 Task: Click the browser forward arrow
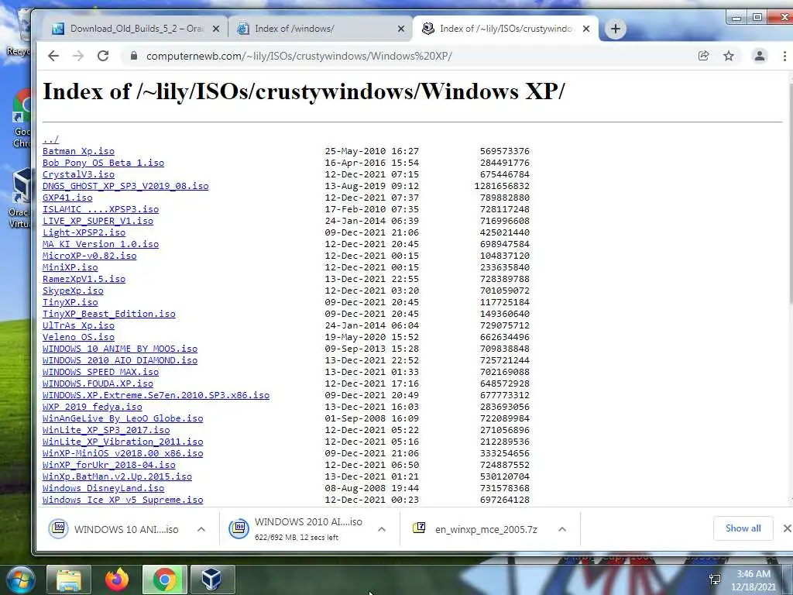(x=78, y=56)
